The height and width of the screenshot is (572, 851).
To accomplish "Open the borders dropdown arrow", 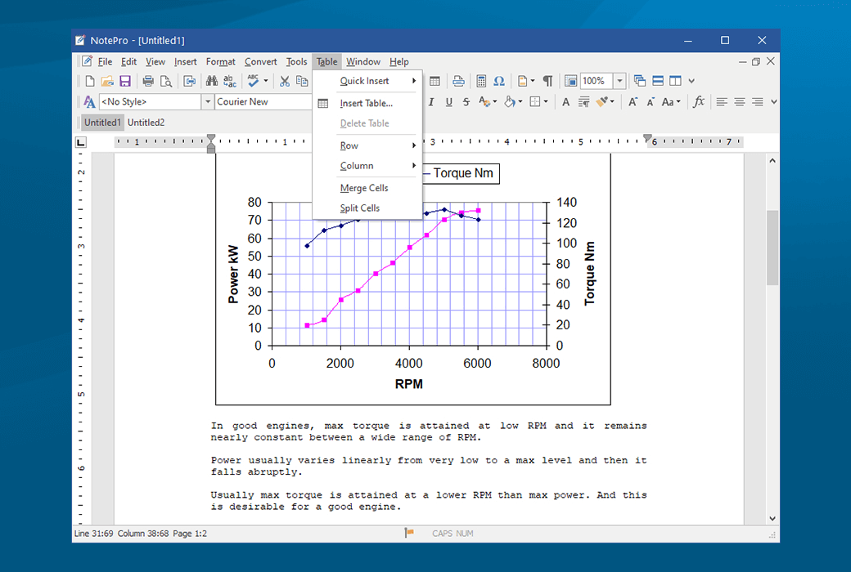I will click(546, 102).
